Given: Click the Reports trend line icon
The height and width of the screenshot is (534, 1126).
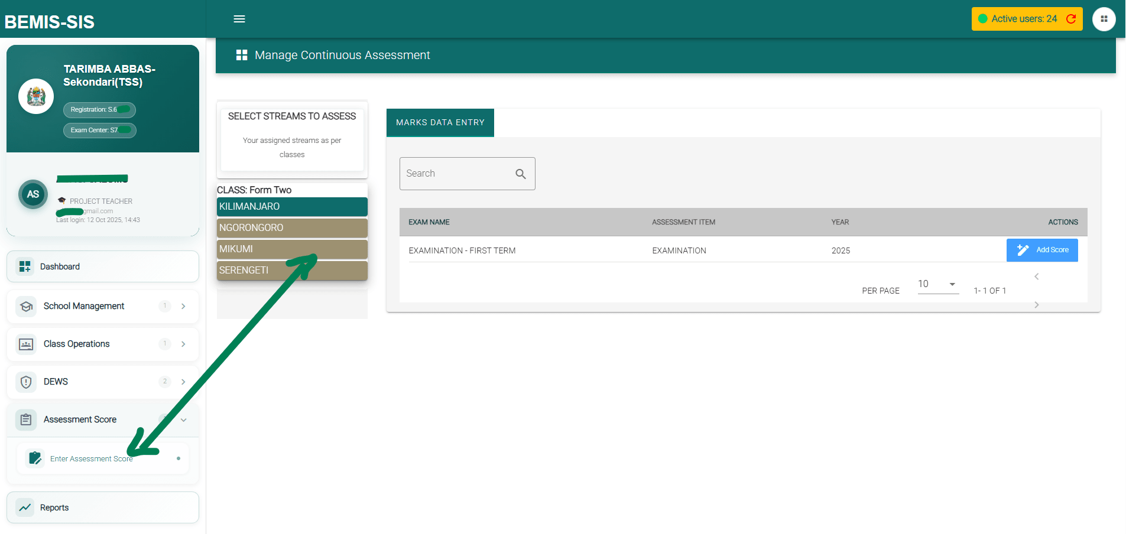Looking at the screenshot, I should pos(25,507).
